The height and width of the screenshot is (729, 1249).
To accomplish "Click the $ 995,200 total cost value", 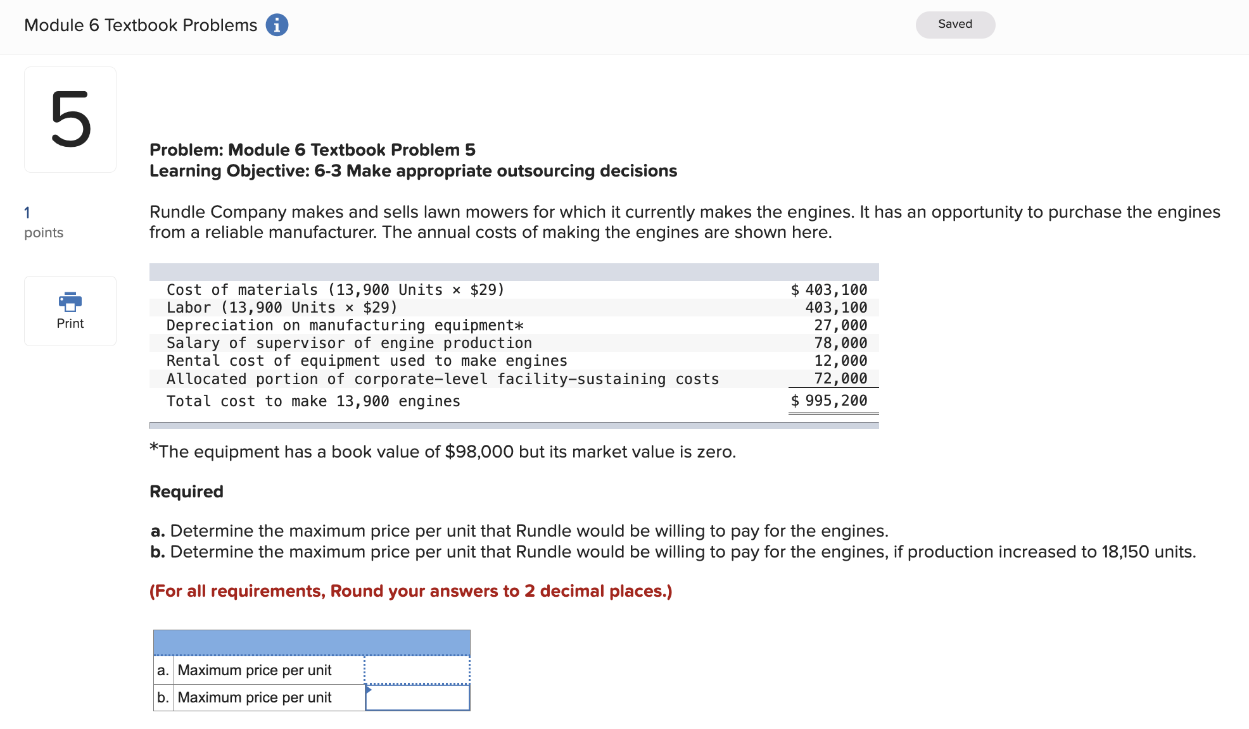I will pos(829,401).
